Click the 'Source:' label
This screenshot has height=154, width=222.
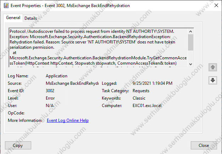pos(15,83)
